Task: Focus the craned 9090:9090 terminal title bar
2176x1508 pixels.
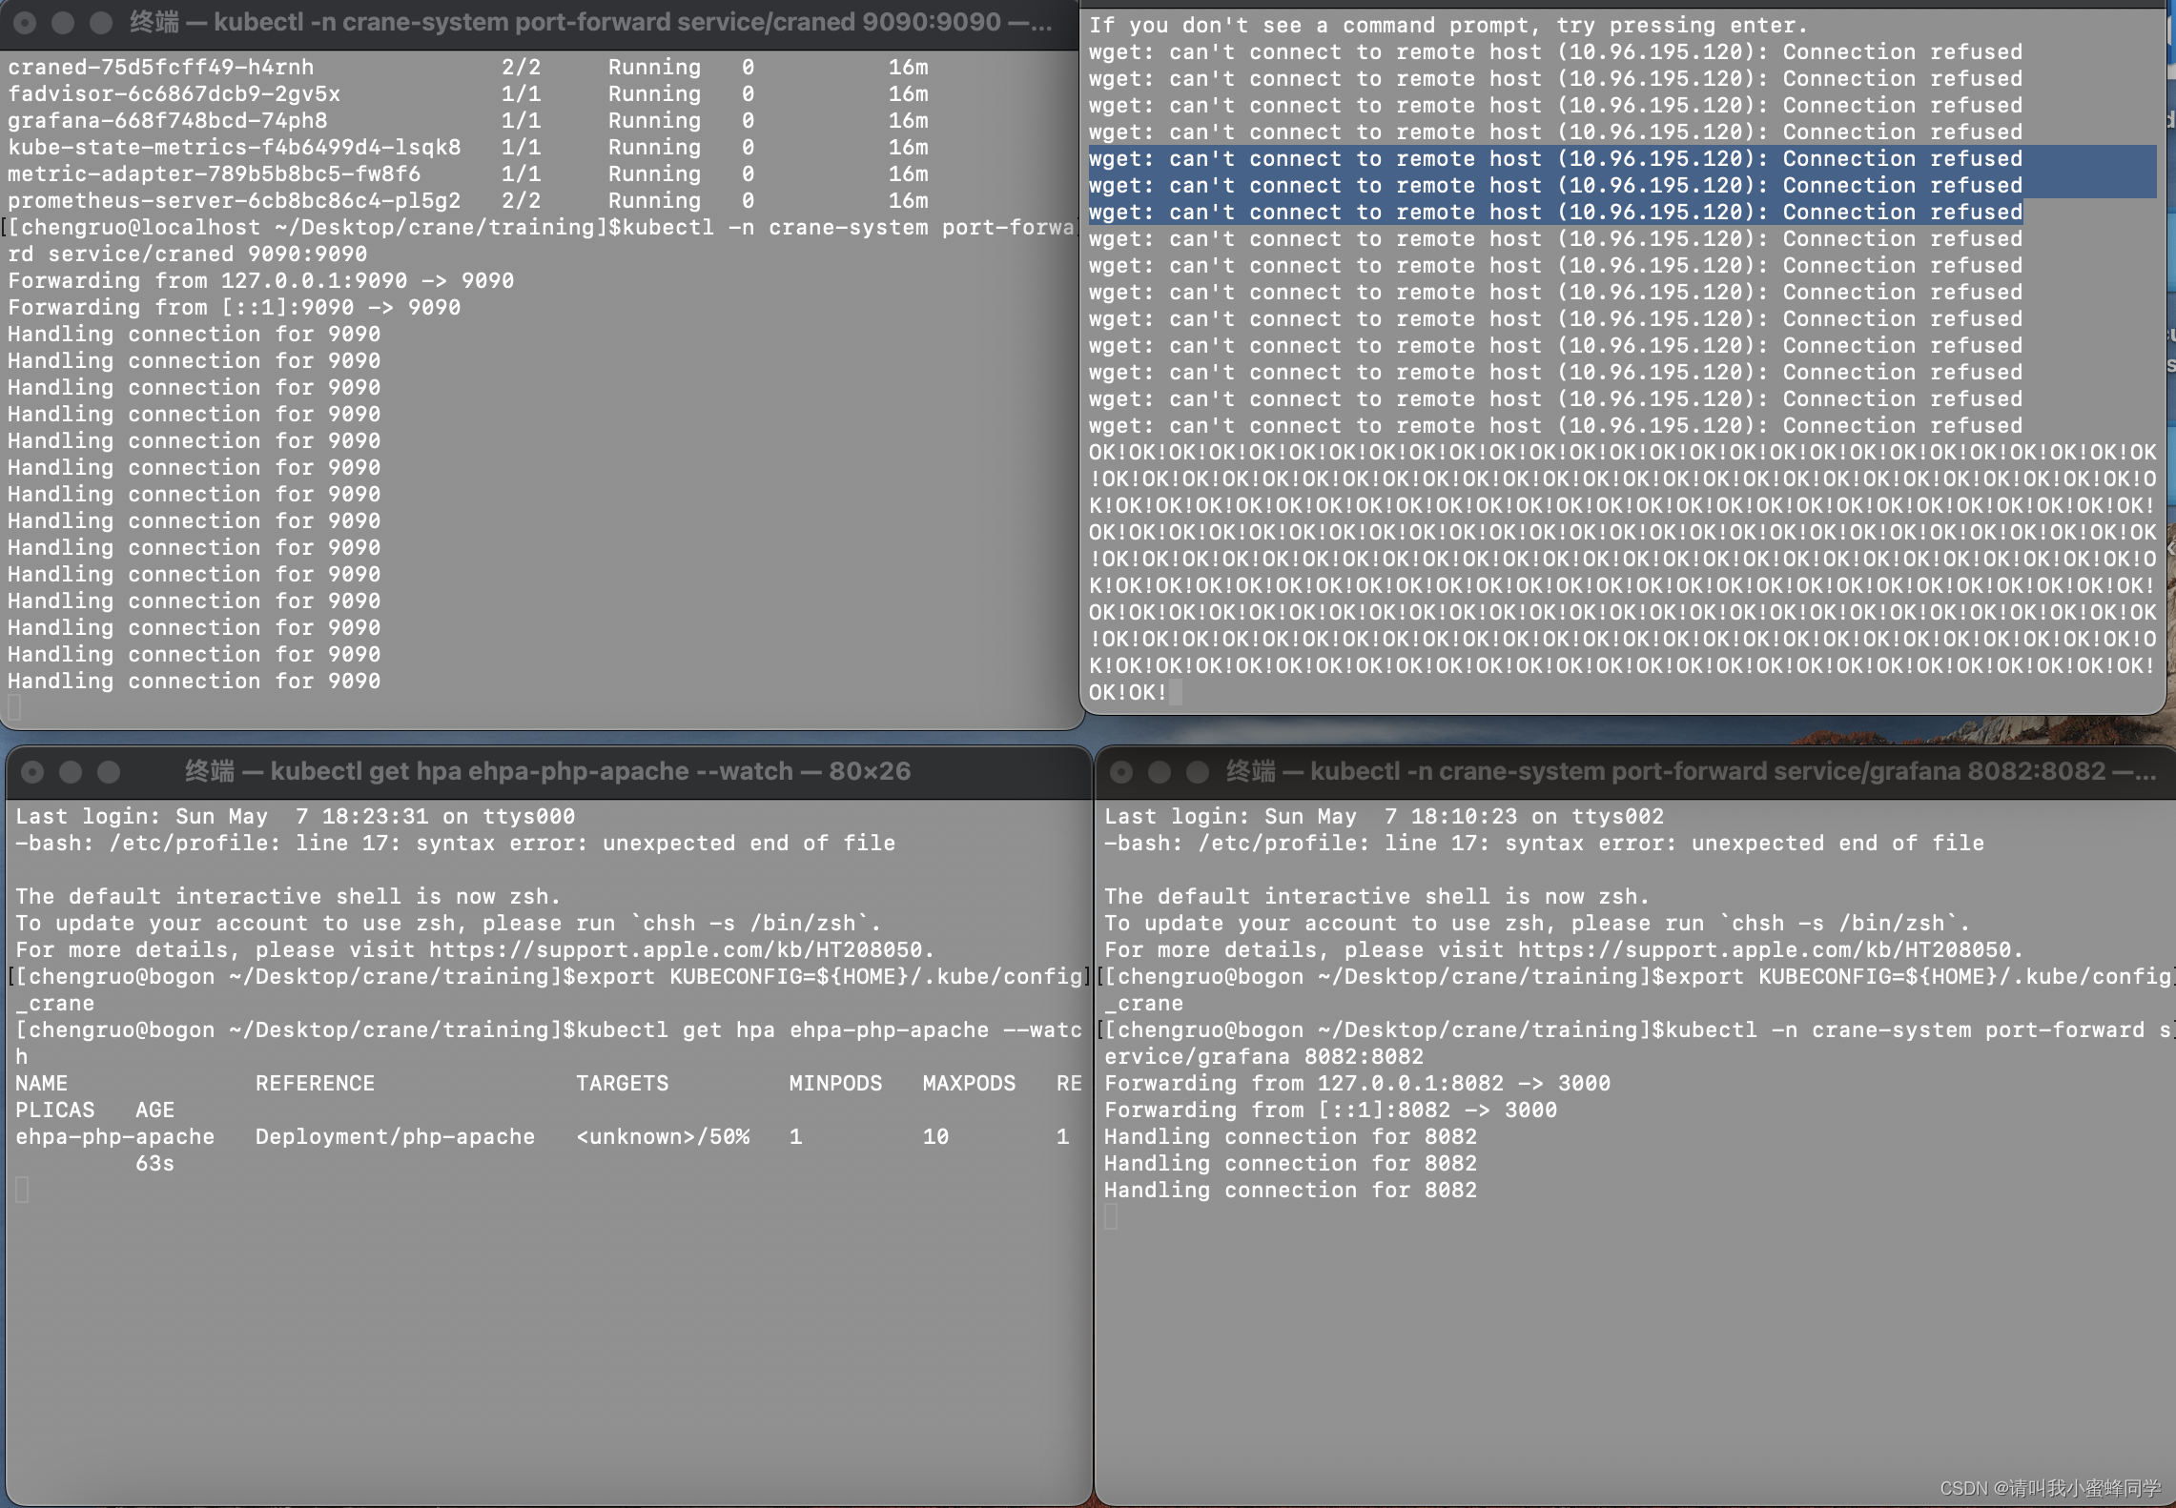Action: (591, 22)
